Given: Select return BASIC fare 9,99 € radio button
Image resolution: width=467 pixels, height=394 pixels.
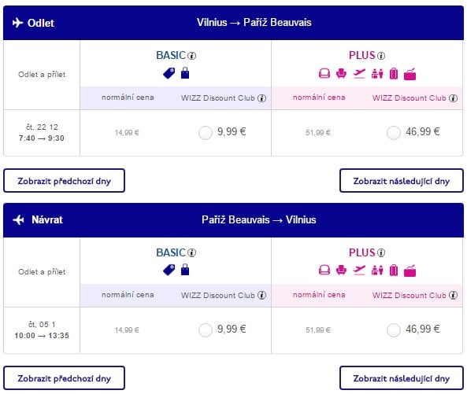Looking at the screenshot, I should pyautogui.click(x=206, y=330).
